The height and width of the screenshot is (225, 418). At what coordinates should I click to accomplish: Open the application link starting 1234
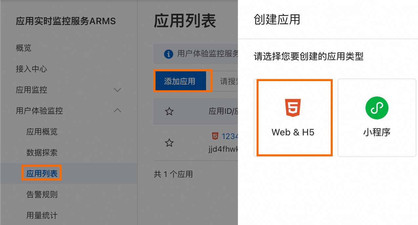click(230, 136)
